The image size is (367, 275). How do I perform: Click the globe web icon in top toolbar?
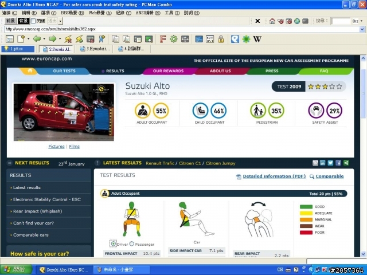point(297,21)
